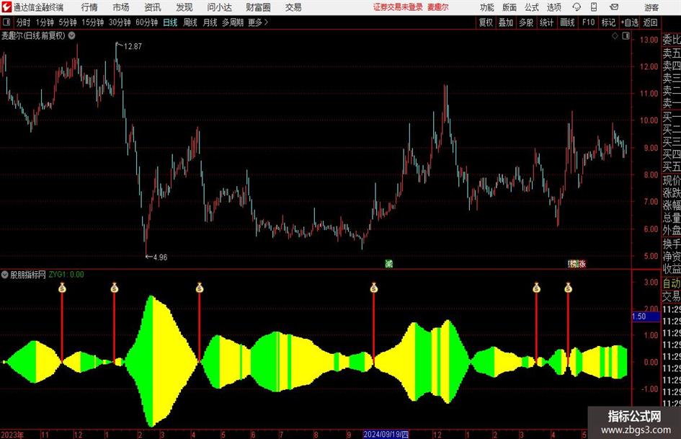The image size is (681, 439).
Task: Select the 委比 row in quote panel
Action: click(672, 40)
